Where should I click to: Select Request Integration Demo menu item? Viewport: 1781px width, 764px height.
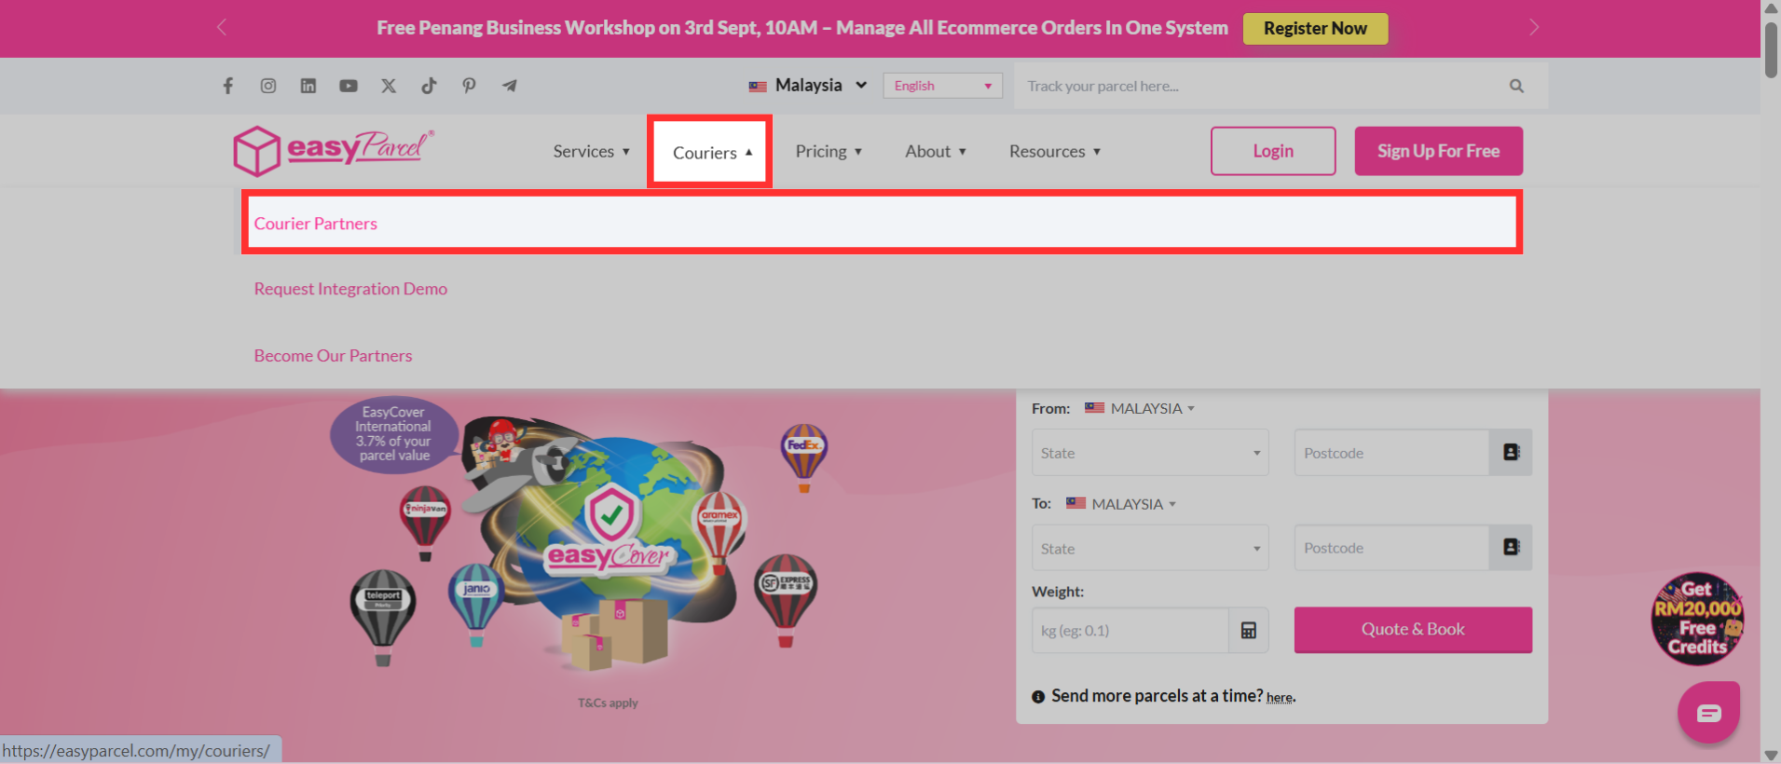tap(350, 289)
